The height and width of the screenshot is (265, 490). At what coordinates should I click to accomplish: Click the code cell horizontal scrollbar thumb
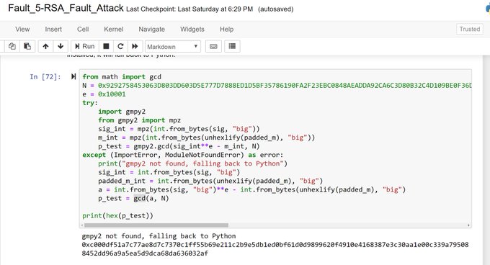click(156, 225)
